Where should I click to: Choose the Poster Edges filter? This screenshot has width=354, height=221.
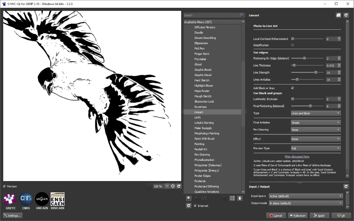click(202, 176)
